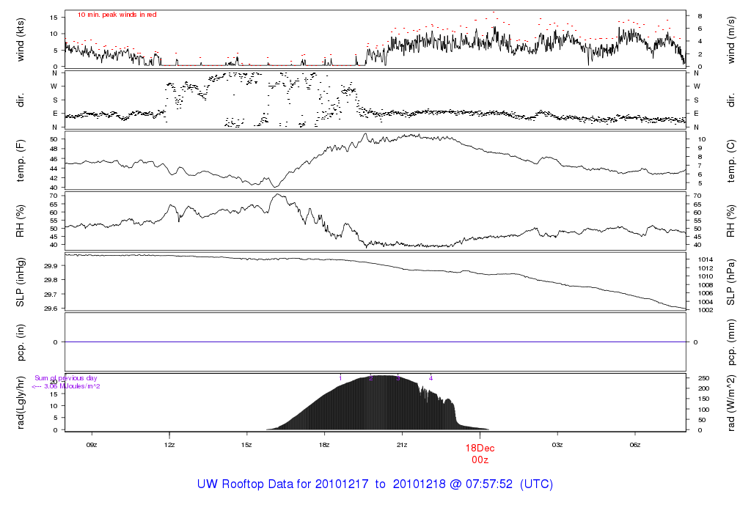
Task: Click the '10 min. peak winds in red' legend text
Action: [117, 15]
